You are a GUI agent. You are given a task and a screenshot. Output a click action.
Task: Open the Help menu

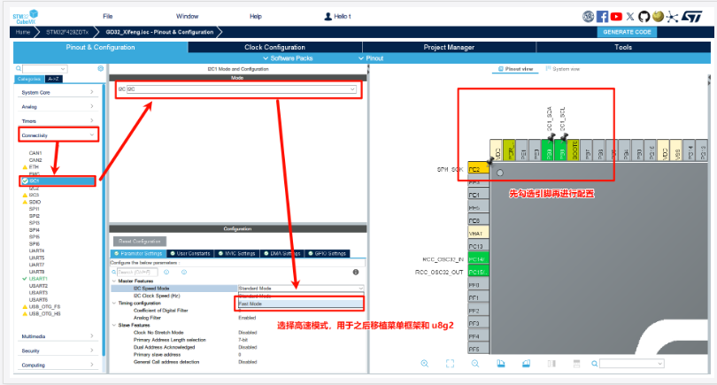[256, 17]
